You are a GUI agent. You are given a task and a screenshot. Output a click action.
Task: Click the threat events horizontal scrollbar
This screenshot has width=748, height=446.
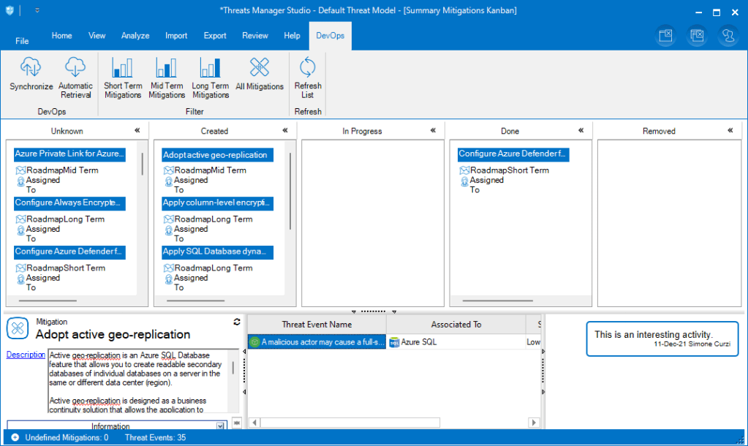point(351,423)
